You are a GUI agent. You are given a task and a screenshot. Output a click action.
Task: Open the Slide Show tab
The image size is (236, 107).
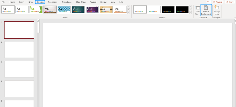pyautogui.click(x=81, y=2)
